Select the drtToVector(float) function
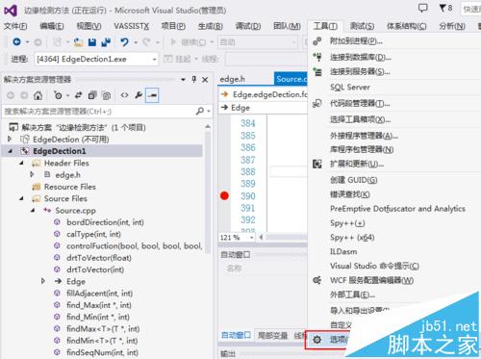This screenshot has height=359, width=481. coord(99,258)
